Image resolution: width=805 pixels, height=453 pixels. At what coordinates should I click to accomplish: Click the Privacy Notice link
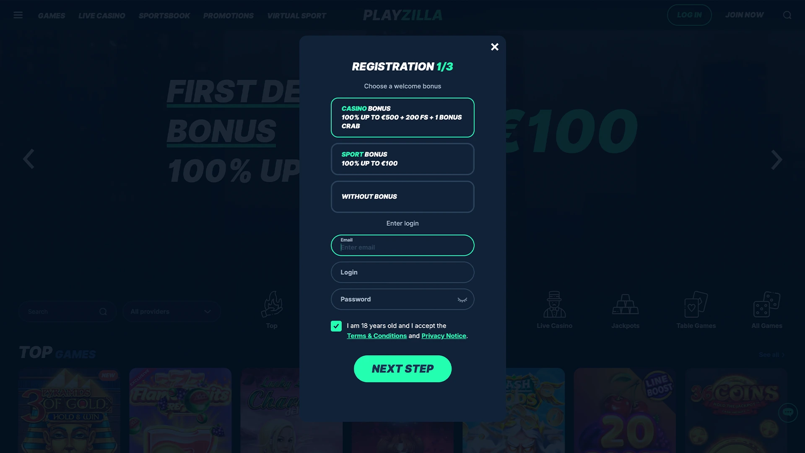point(444,336)
